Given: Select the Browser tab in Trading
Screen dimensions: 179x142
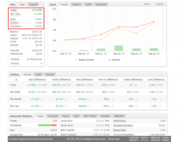Looking at the screenshot, I should pos(50,75).
